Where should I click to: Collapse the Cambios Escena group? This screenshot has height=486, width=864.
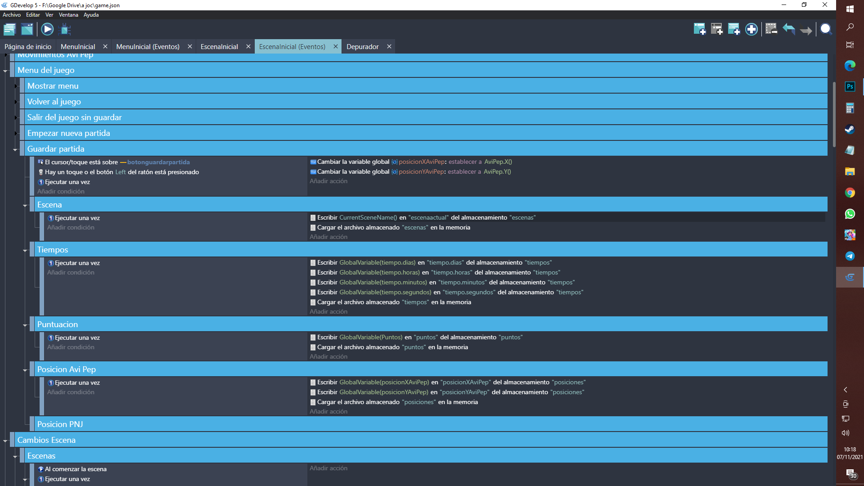[x=5, y=441]
